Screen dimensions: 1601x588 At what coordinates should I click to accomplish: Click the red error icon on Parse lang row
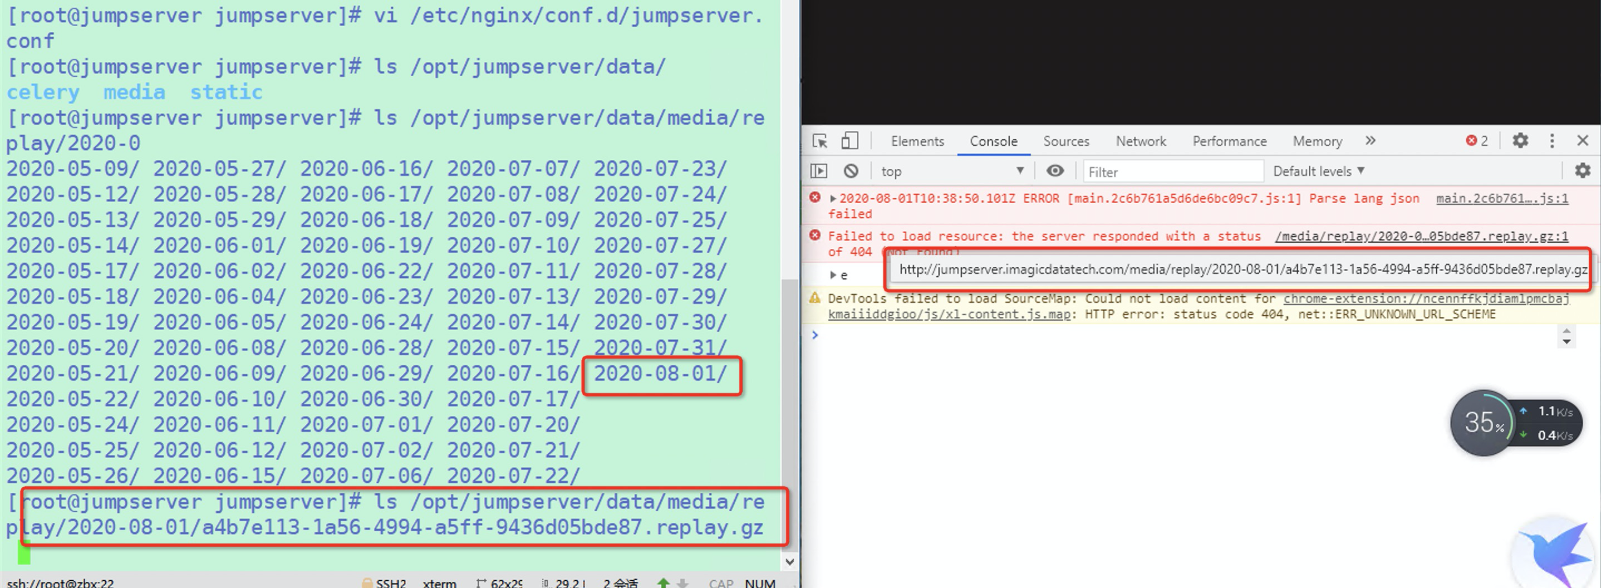click(x=815, y=198)
